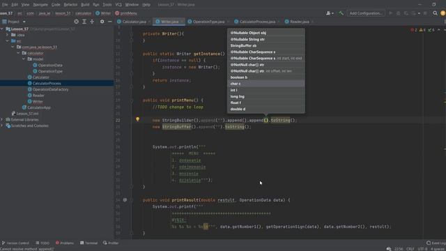Click Add Configuration button
The image size is (446, 251).
point(366,13)
